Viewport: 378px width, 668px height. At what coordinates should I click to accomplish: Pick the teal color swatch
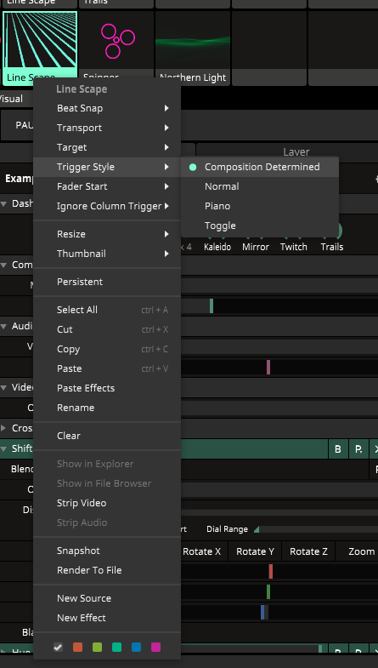116,648
